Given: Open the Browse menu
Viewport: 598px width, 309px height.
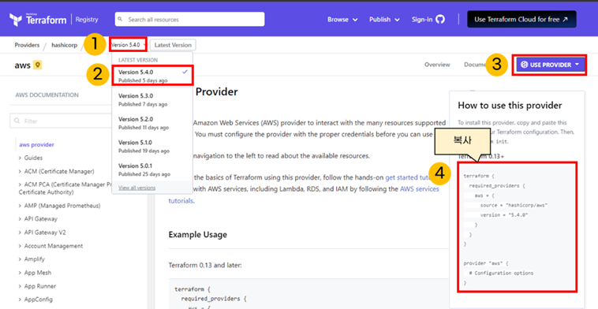Looking at the screenshot, I should point(342,20).
